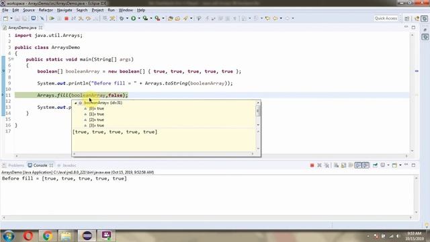The width and height of the screenshot is (430, 242).
Task: Select the [3]= true entry in popup
Action: click(x=96, y=126)
